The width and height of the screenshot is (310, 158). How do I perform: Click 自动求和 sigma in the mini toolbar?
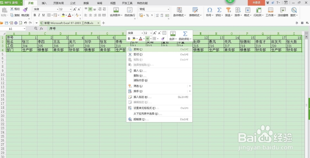185,34
